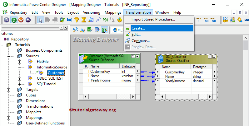The height and width of the screenshot is (126, 249).
Task: Open the Repository menu
Action: (x=18, y=12)
